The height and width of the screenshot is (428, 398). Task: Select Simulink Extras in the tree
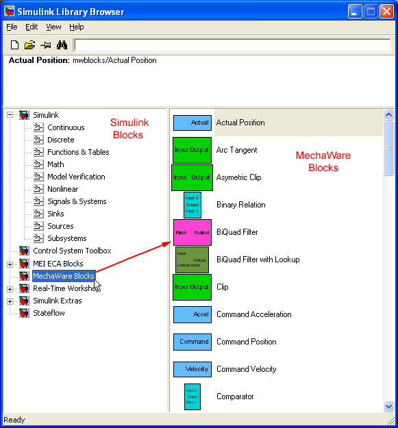point(58,301)
